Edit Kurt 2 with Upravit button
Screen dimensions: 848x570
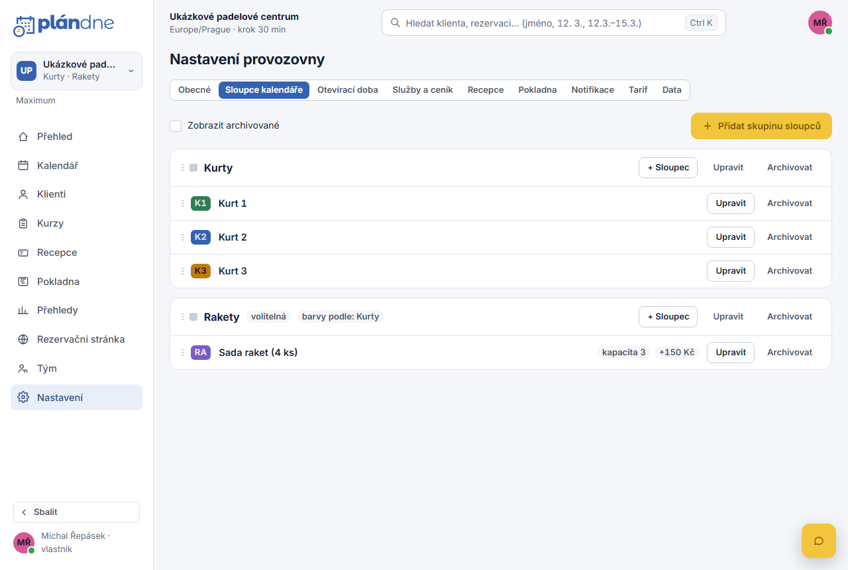[731, 237]
